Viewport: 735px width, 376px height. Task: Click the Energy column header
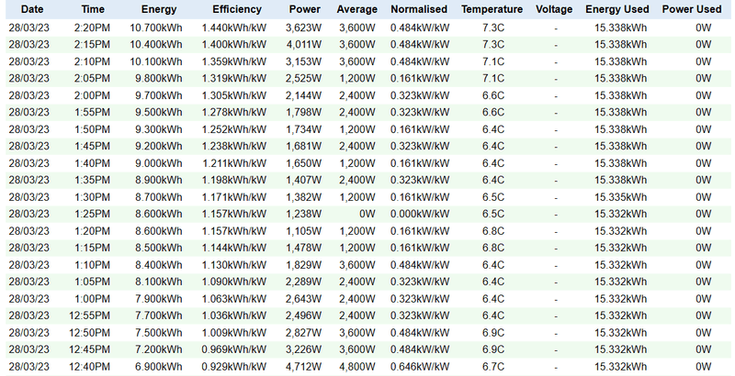[x=159, y=9]
